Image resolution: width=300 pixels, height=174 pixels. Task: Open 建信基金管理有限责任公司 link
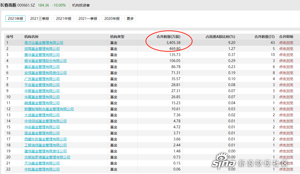pyautogui.click(x=46, y=151)
